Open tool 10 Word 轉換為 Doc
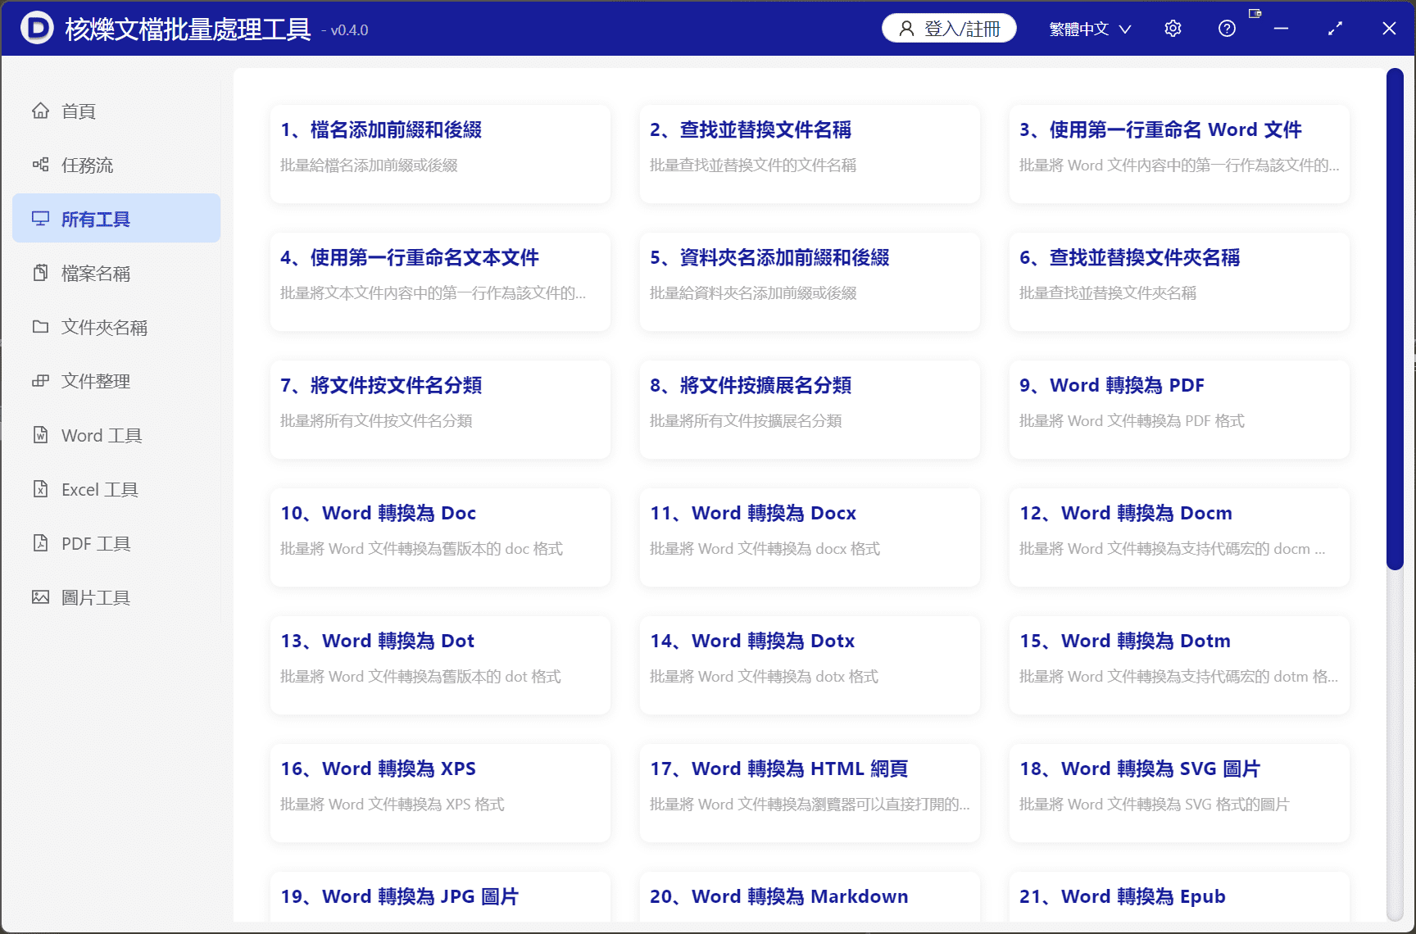The width and height of the screenshot is (1416, 934). [x=440, y=537]
